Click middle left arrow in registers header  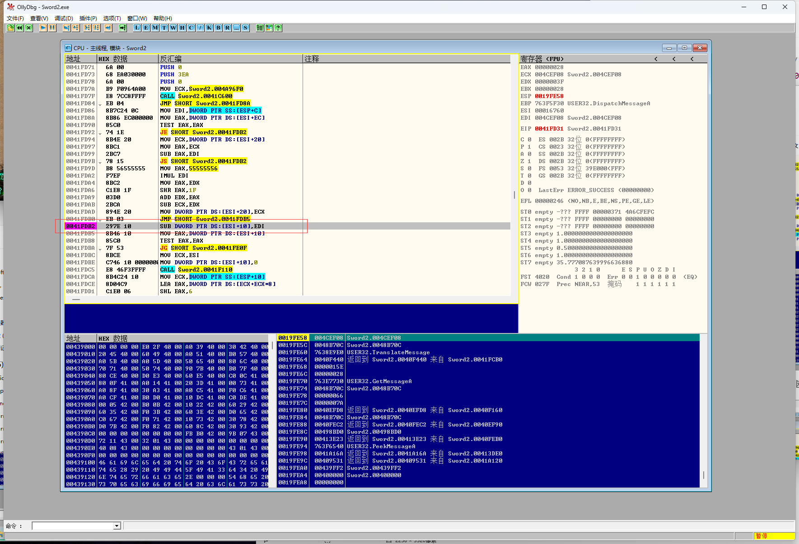[x=674, y=59]
